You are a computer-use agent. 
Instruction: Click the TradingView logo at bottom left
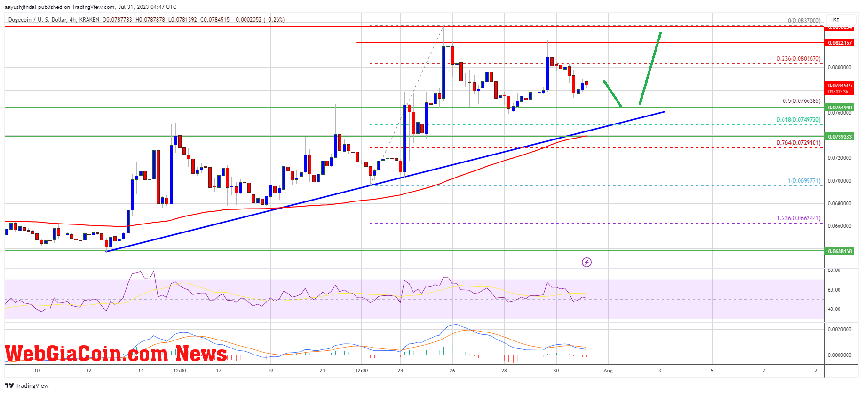(27, 386)
